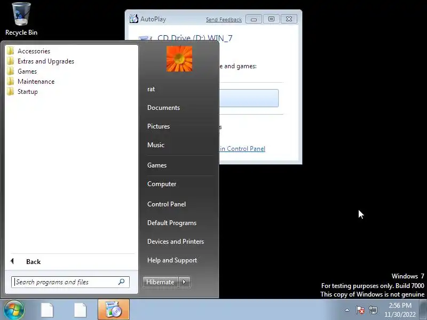427x320 pixels.
Task: Open Help and Support
Action: coord(172,260)
